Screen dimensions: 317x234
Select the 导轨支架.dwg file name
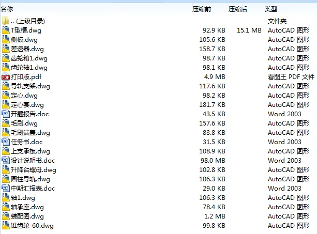(x=31, y=86)
